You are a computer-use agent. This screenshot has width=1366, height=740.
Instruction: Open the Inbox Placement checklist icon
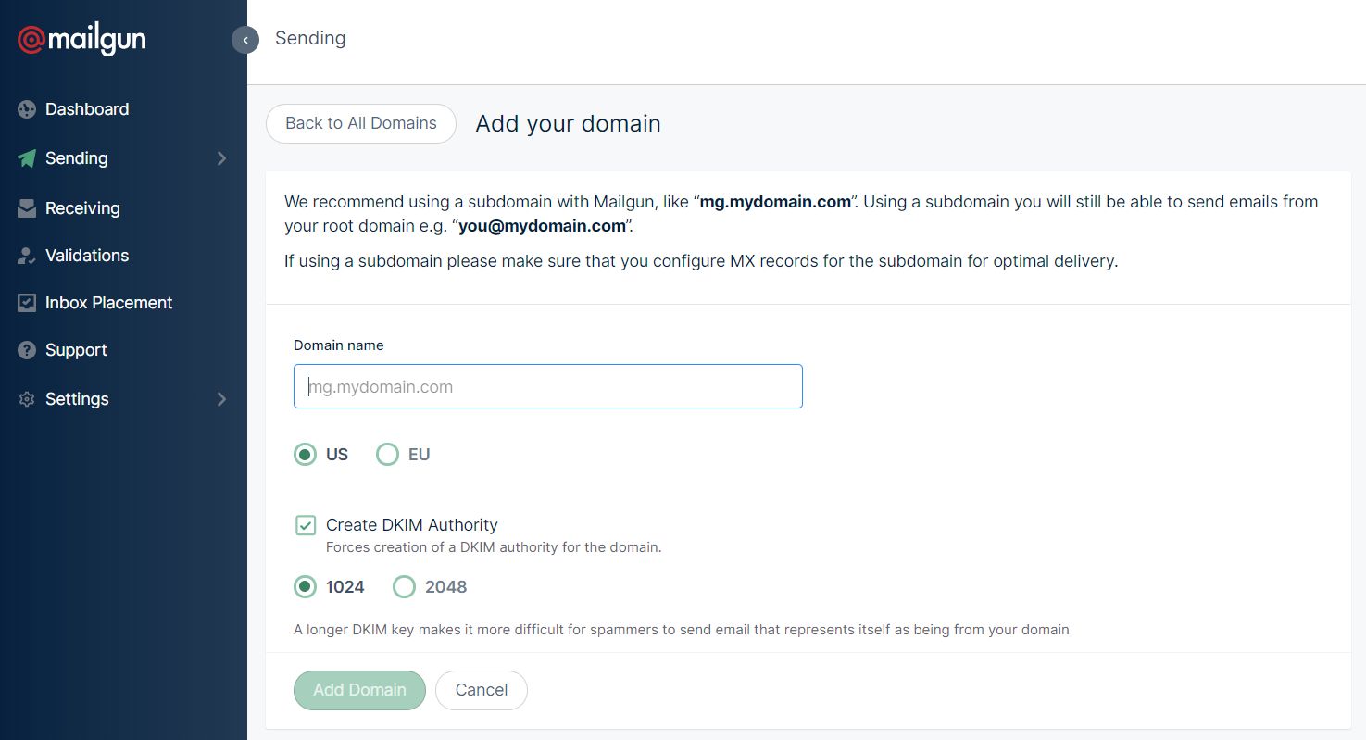pyautogui.click(x=26, y=303)
